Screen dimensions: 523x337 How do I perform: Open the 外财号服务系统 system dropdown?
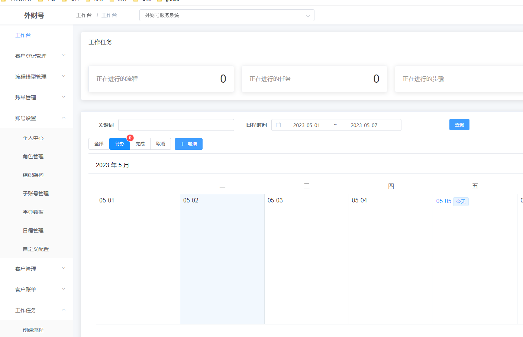pos(227,15)
